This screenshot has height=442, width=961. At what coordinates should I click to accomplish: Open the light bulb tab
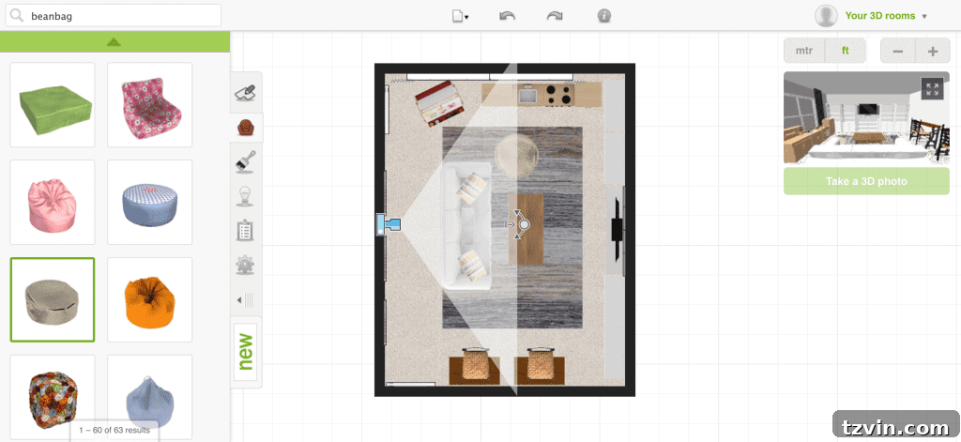point(245,196)
